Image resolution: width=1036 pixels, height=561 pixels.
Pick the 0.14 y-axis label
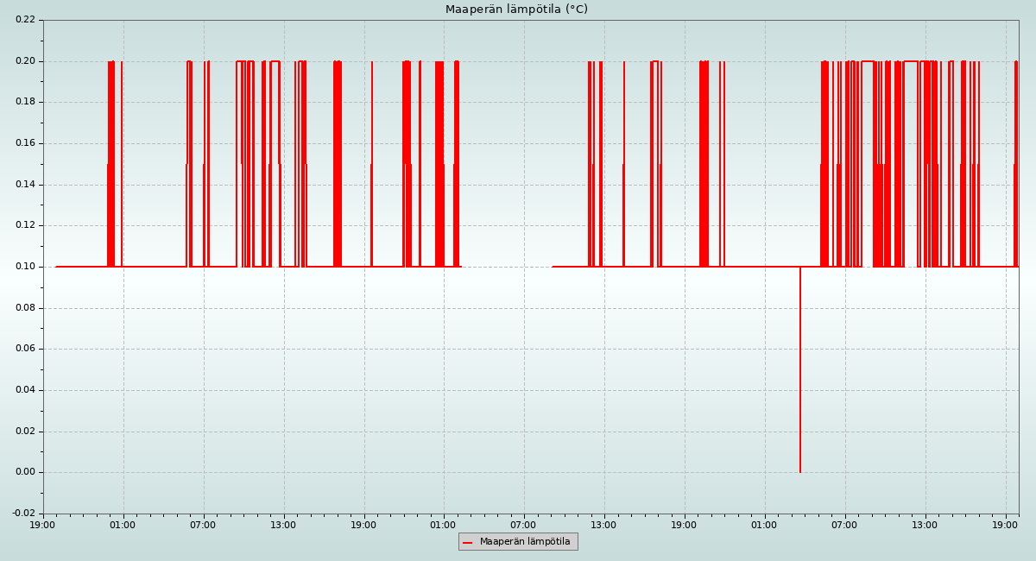(x=25, y=185)
